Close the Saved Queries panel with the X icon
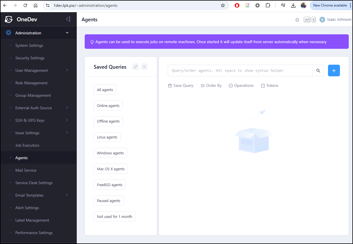The image size is (353, 244). coord(144,67)
